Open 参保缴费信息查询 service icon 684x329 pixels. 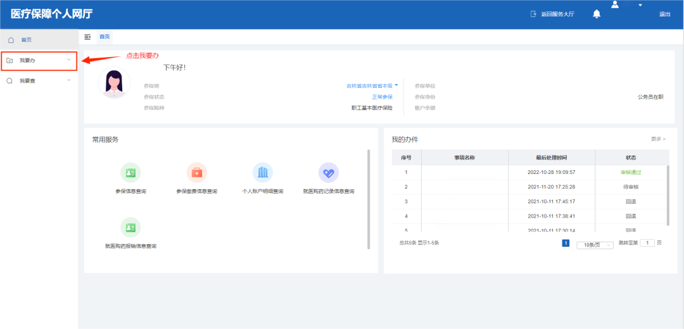(196, 173)
